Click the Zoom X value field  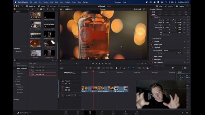pos(167,20)
